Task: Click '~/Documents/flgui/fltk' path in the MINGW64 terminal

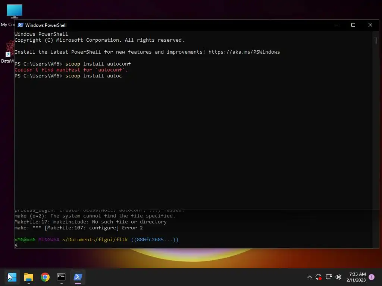Action: 95,240
